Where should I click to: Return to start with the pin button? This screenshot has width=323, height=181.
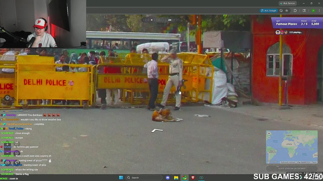pyautogui.click(x=17, y=153)
